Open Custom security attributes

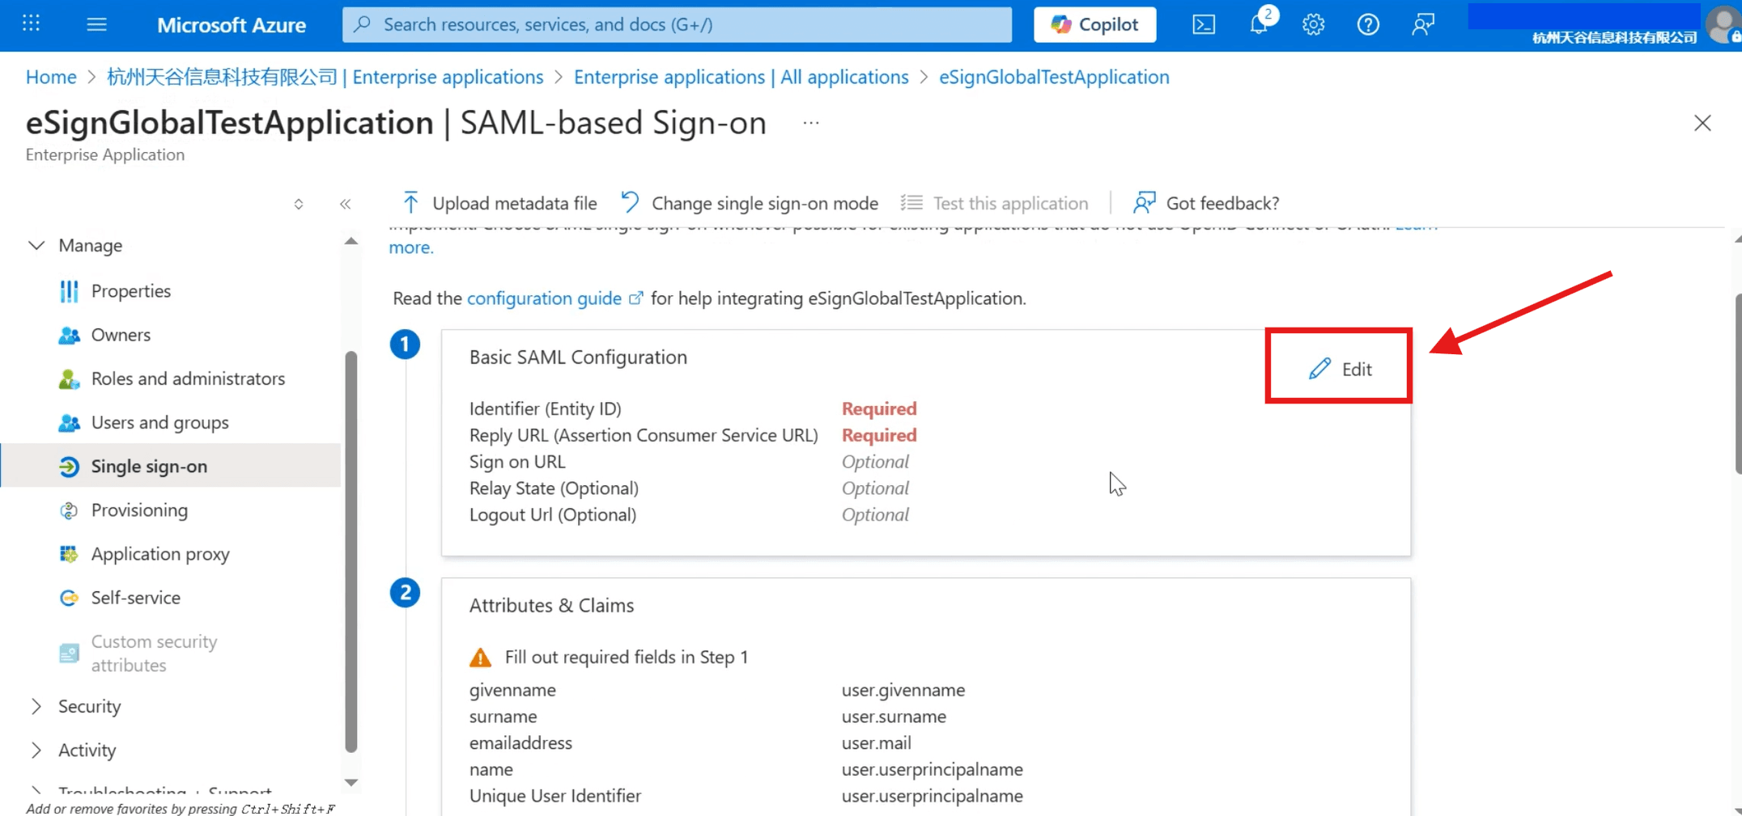[154, 653]
